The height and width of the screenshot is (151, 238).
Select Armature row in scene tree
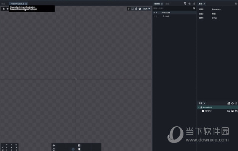174,13
